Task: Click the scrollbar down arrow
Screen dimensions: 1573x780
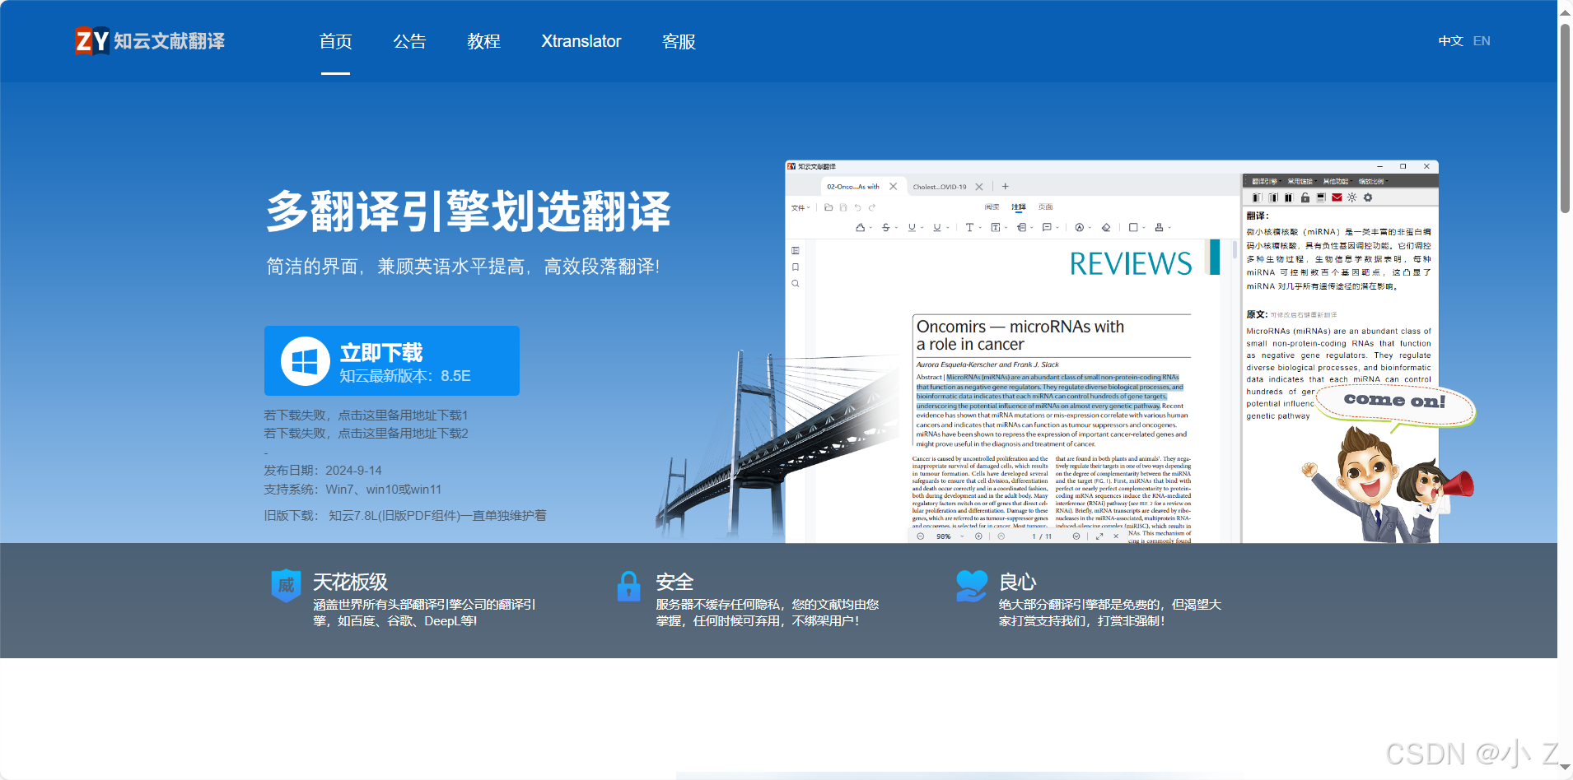Action: click(1565, 767)
